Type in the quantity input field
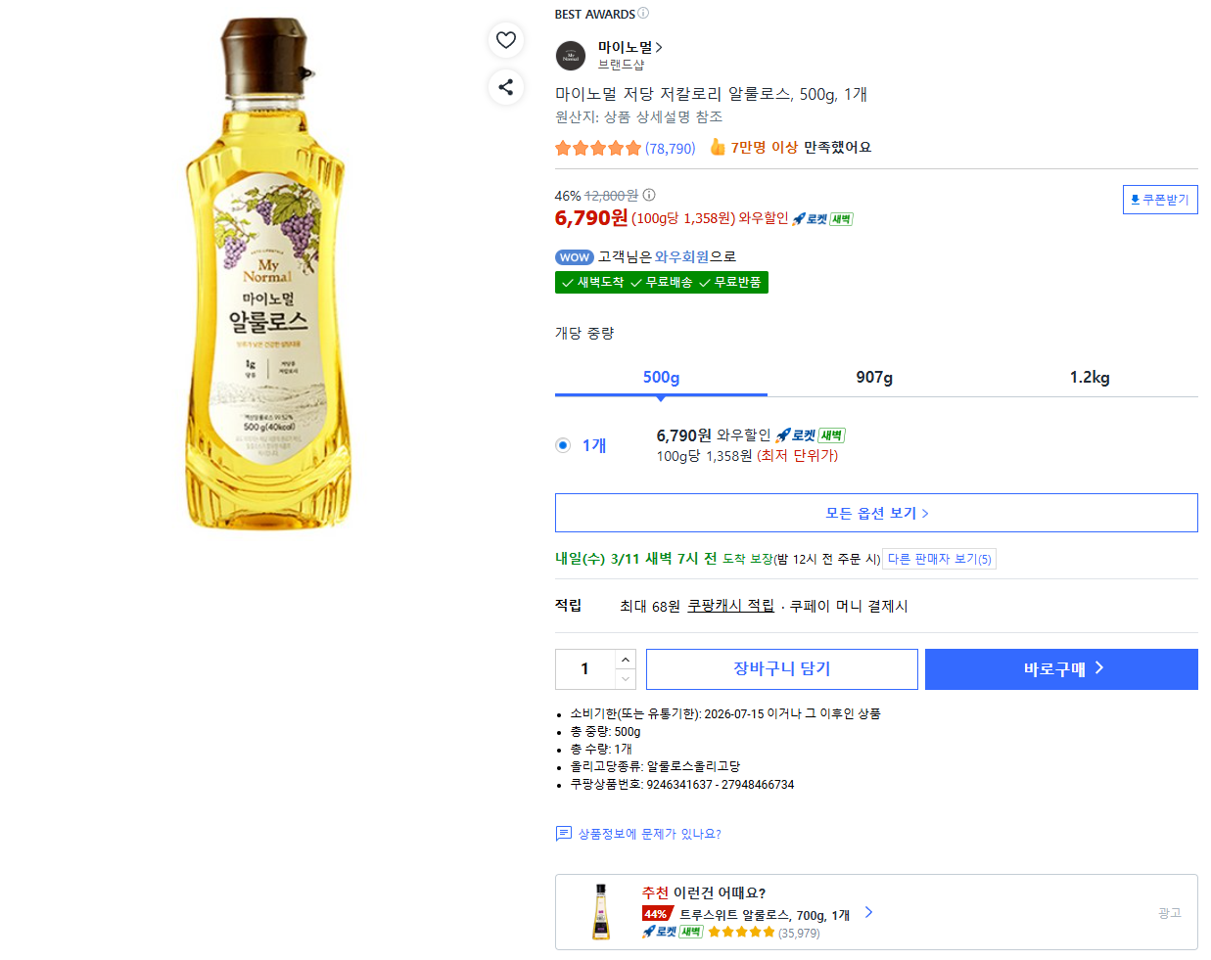This screenshot has width=1211, height=960. point(585,669)
